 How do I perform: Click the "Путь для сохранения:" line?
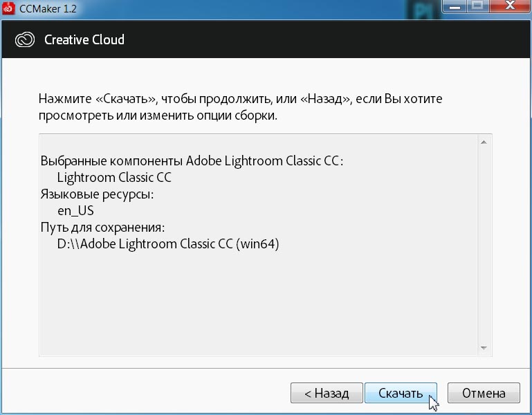click(x=104, y=228)
